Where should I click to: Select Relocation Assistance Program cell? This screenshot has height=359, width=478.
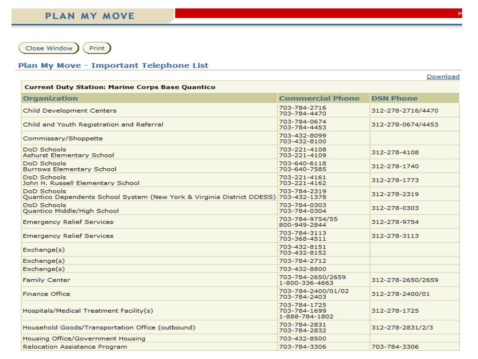pos(149,347)
